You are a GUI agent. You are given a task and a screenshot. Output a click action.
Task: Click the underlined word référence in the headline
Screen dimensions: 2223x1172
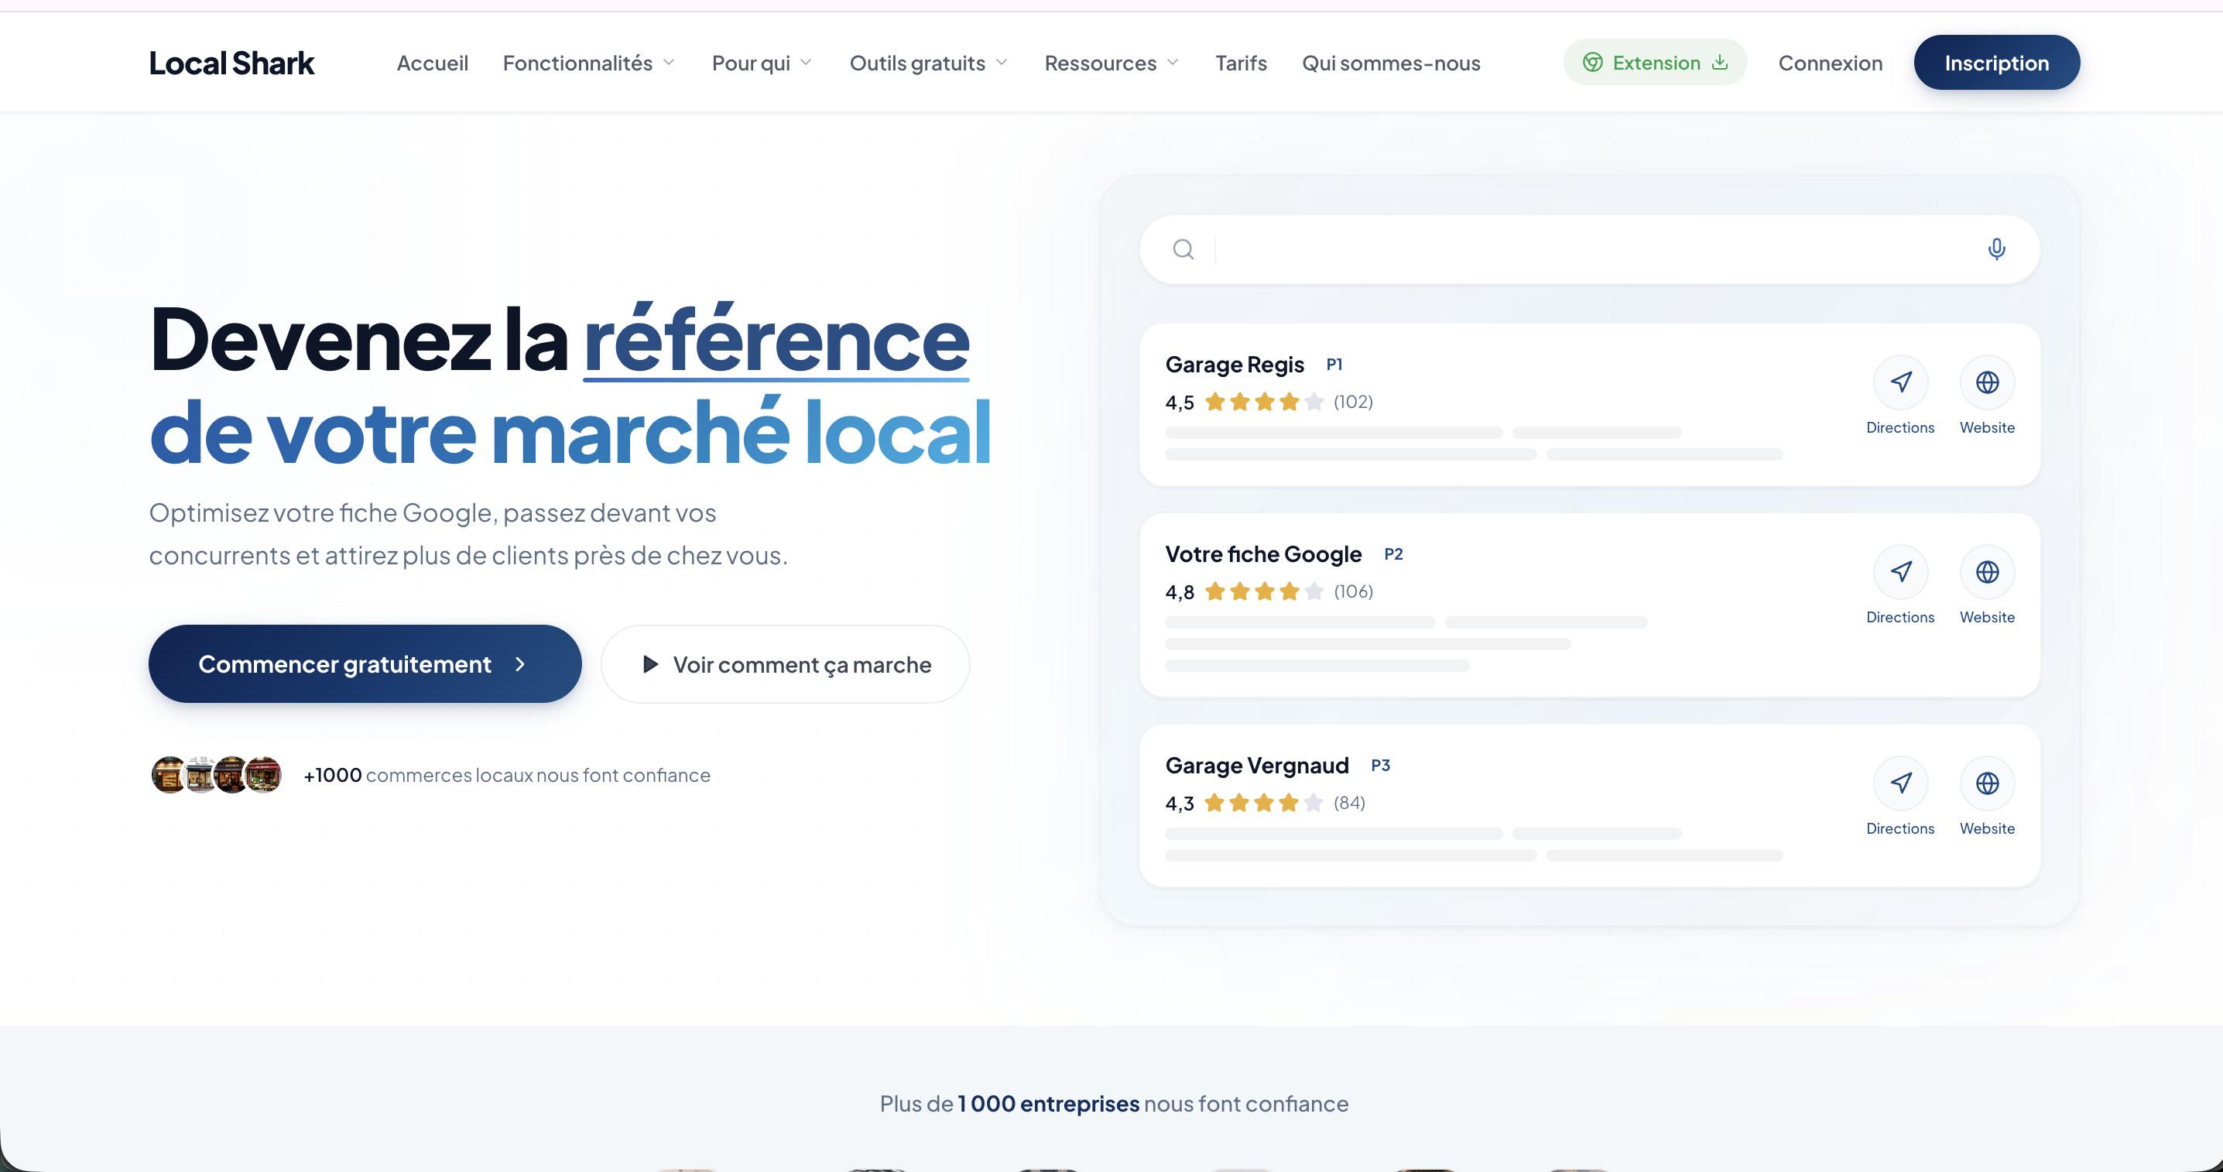click(776, 340)
